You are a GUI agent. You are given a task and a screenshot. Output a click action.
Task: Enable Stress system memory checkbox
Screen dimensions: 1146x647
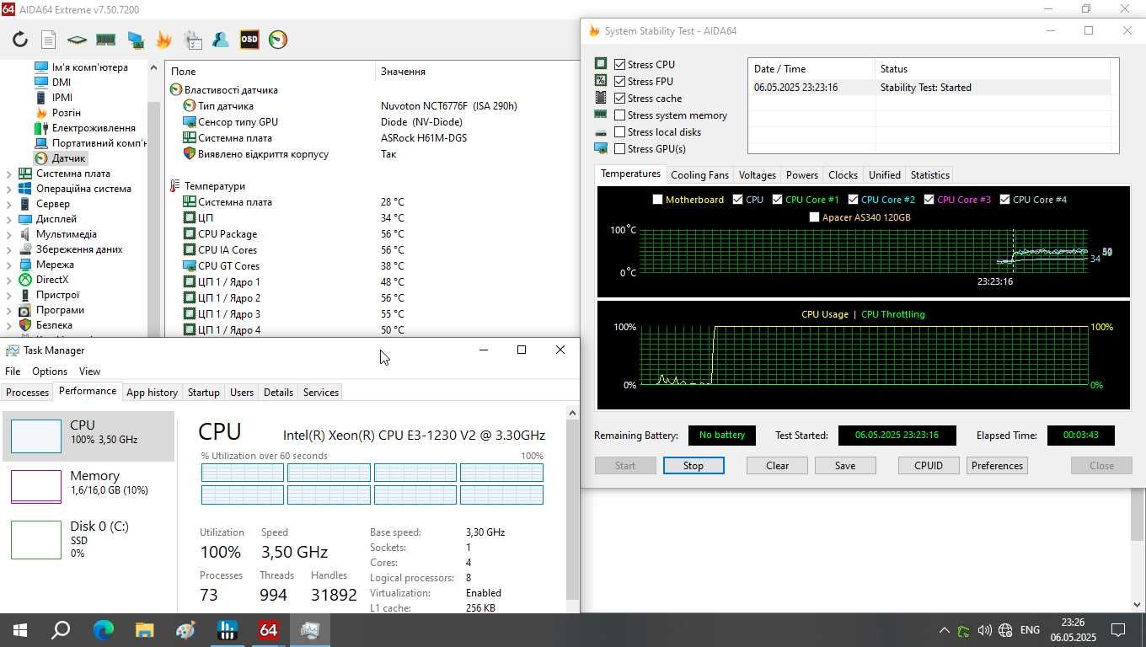620,115
